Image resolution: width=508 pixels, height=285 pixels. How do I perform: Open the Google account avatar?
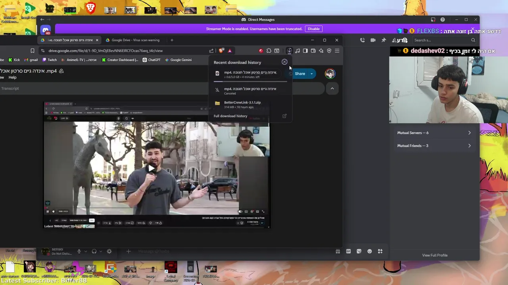click(x=330, y=74)
